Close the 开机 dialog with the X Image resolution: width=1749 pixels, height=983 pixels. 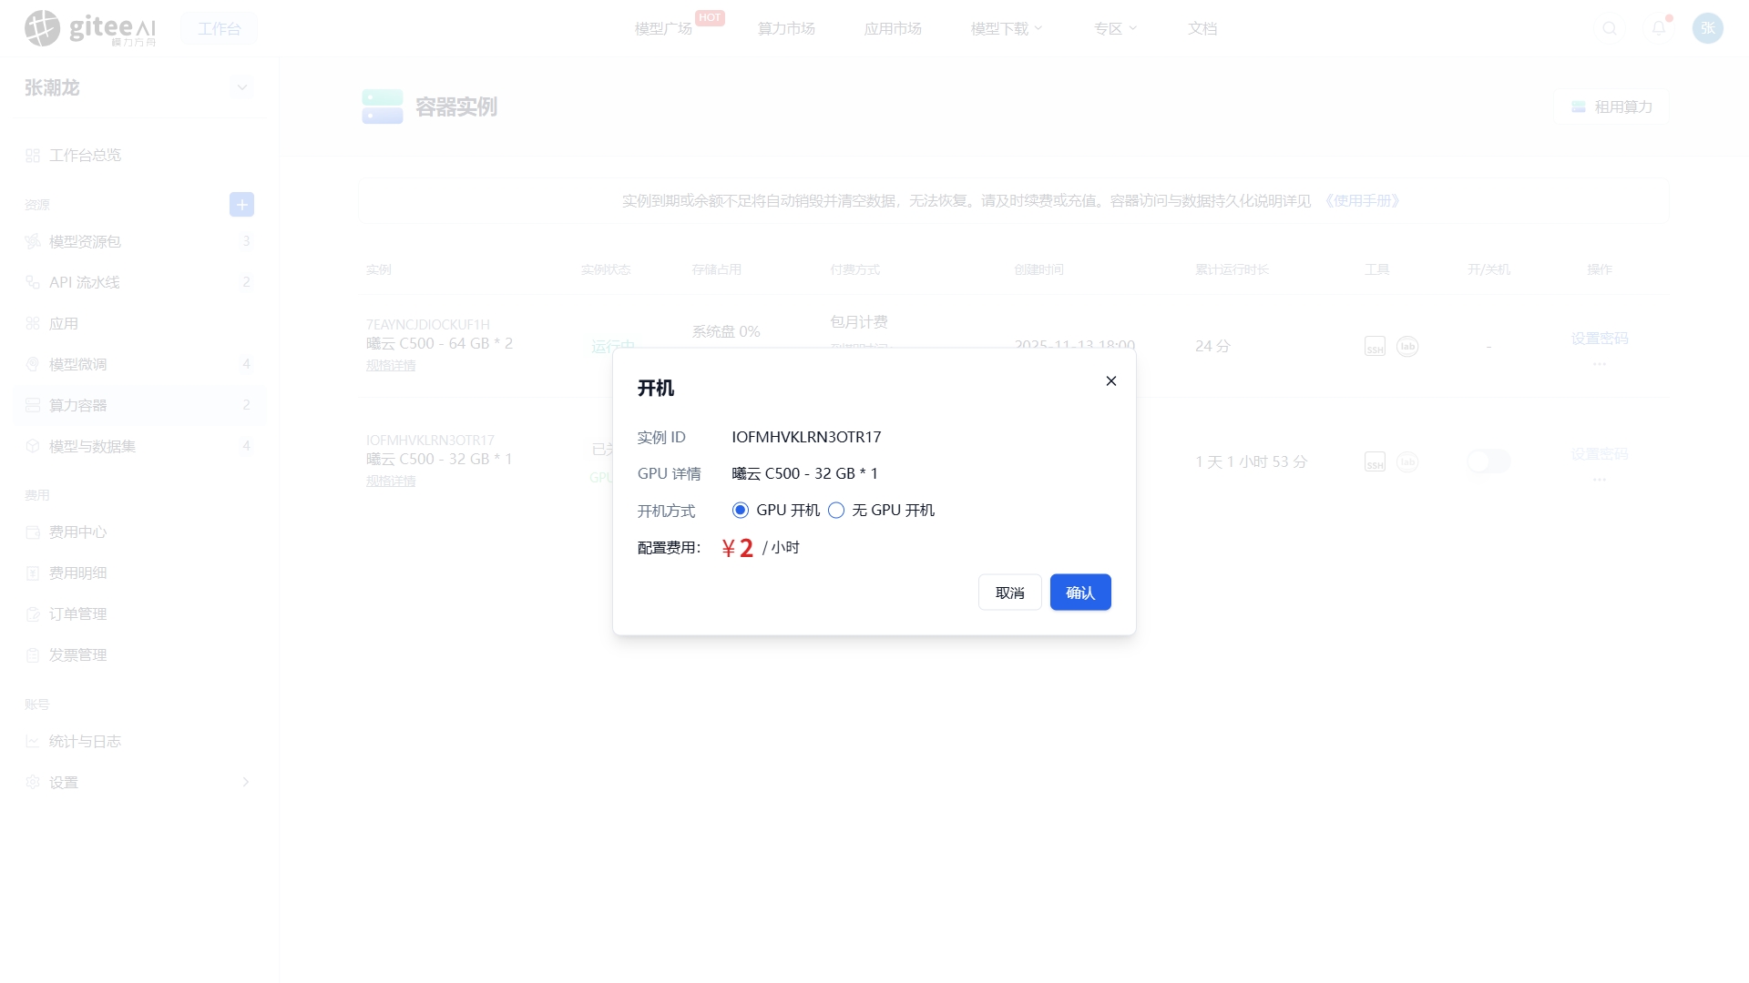point(1111,381)
